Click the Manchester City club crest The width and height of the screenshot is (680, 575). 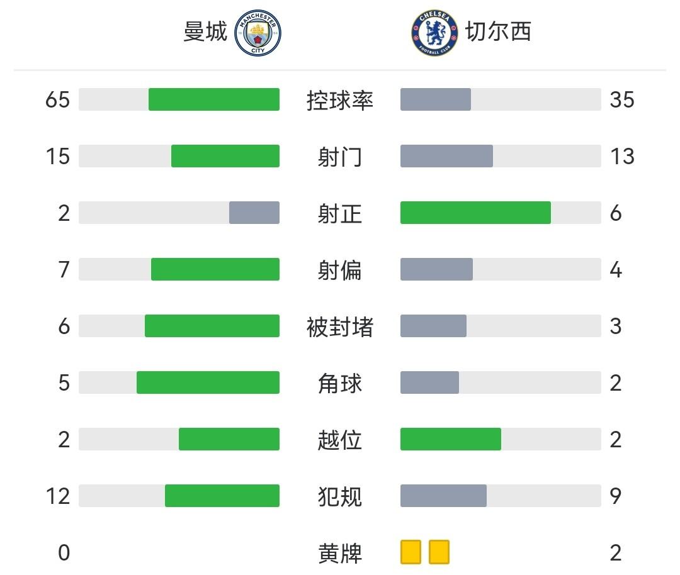258,33
